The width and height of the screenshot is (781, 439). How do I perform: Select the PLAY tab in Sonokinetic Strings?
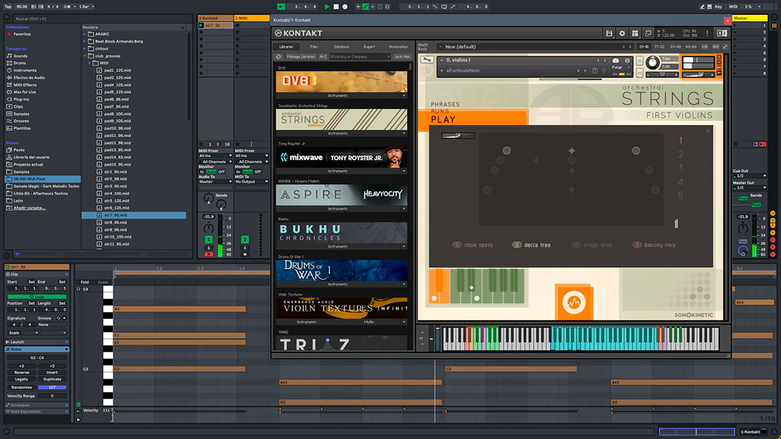[x=444, y=120]
